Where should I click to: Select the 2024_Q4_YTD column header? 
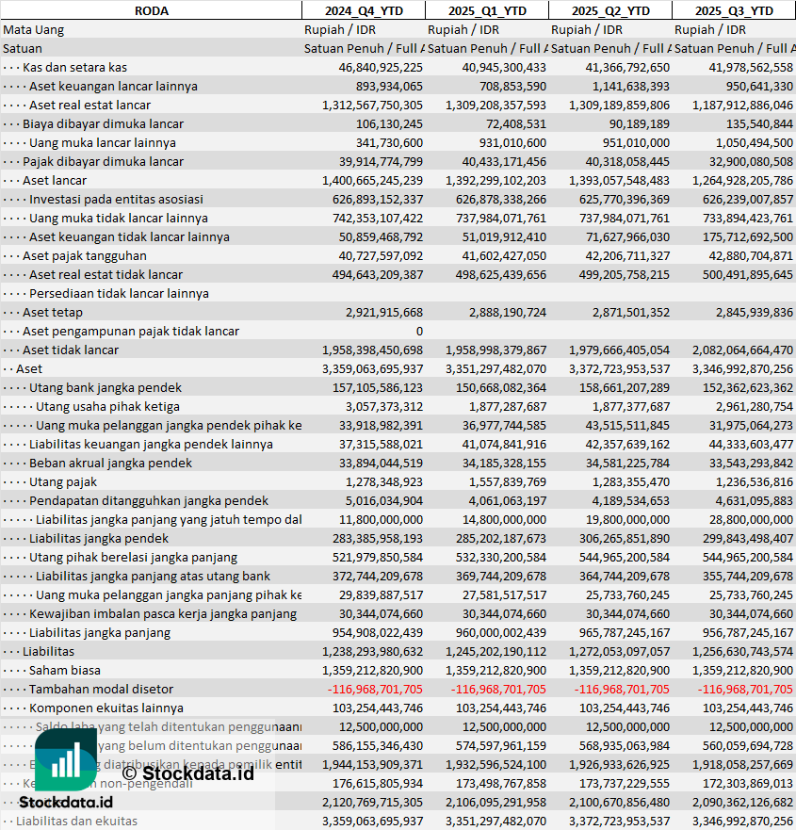(363, 10)
